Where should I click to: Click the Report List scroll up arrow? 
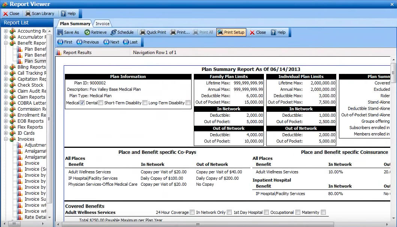49,31
